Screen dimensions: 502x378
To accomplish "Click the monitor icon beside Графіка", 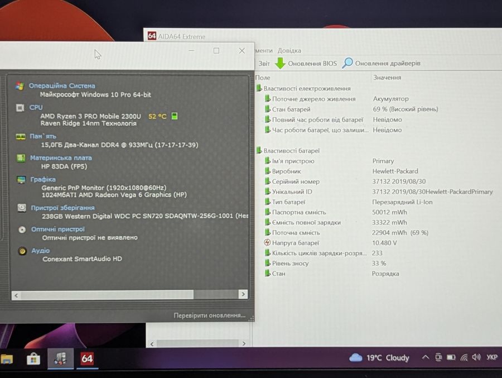I will [21, 180].
